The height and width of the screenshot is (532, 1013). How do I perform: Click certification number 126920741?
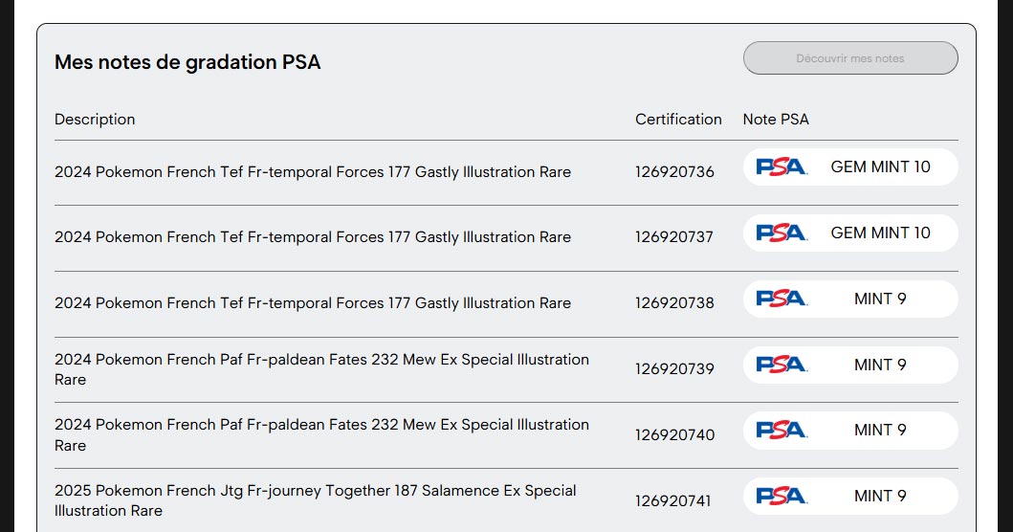674,500
